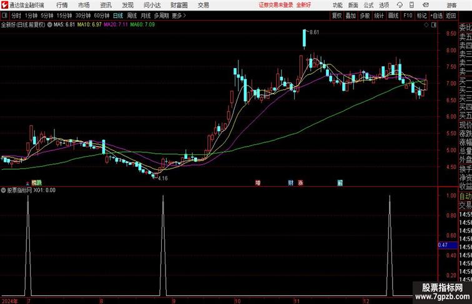The width and height of the screenshot is (472, 304).
Task: Click the 全新好 (日线 前复权) chart title
Action: (x=23, y=25)
